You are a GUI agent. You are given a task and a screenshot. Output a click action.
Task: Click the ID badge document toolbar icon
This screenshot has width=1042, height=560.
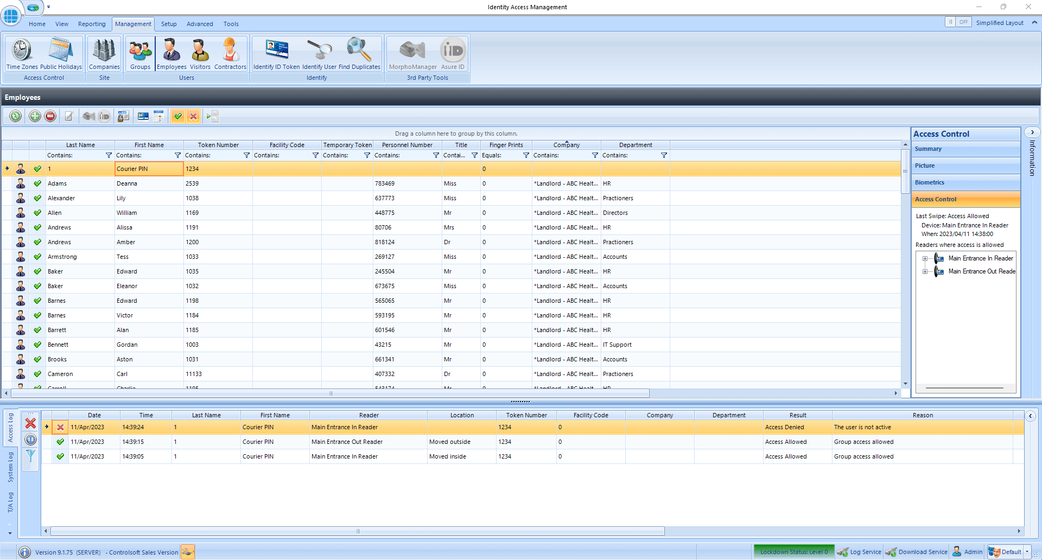tap(159, 116)
